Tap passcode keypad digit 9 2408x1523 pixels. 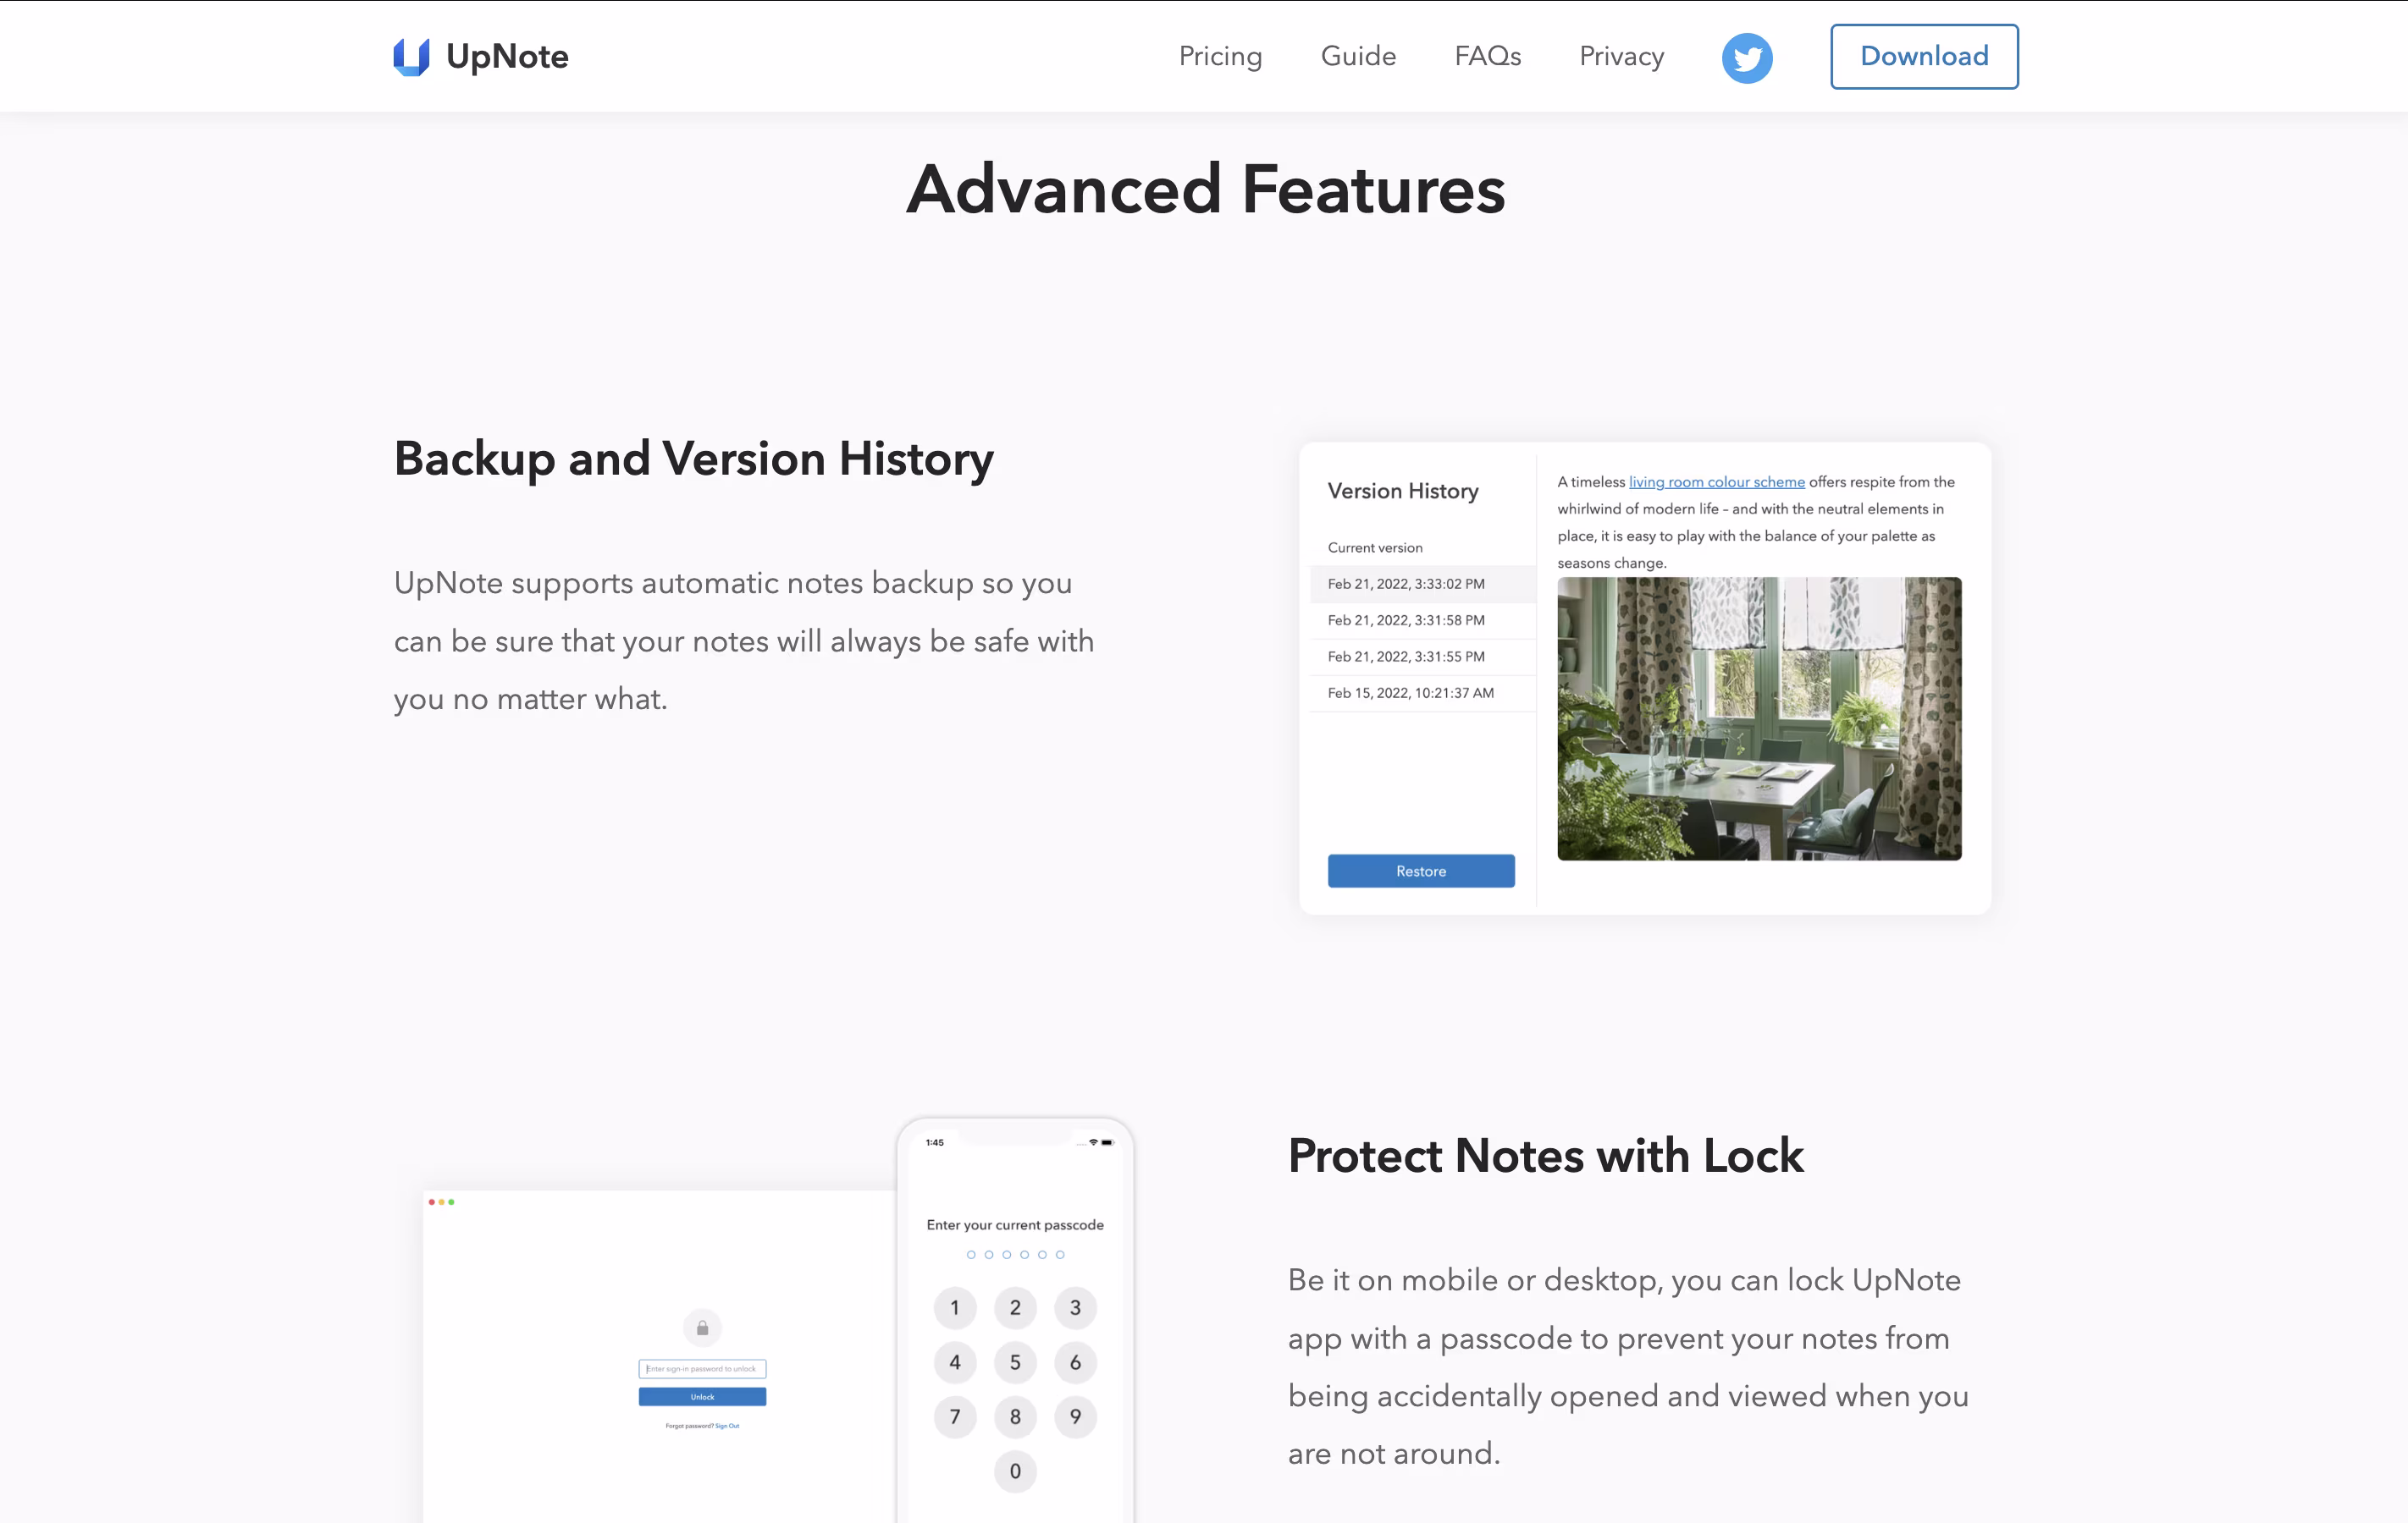[x=1075, y=1416]
